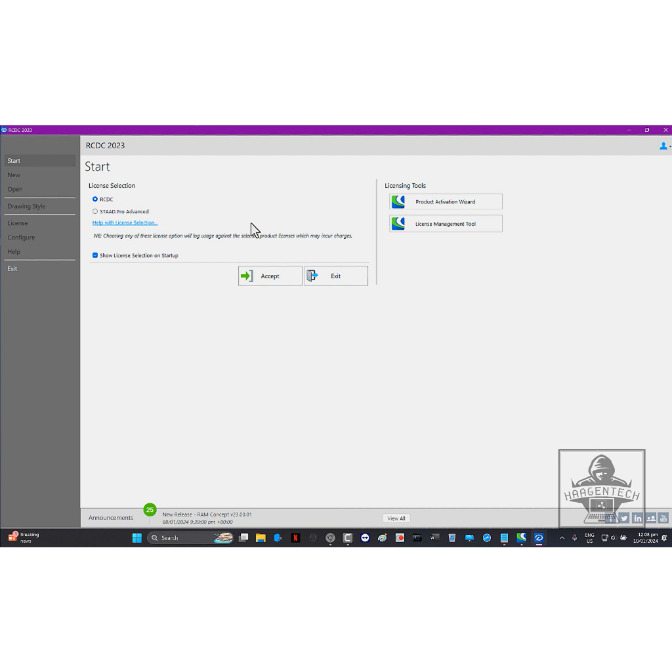Image resolution: width=672 pixels, height=672 pixels.
Task: Click the door icon on Exit button
Action: [x=312, y=276]
